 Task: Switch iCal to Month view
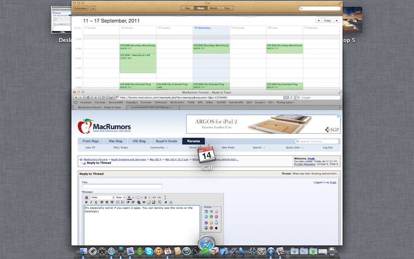[214, 8]
